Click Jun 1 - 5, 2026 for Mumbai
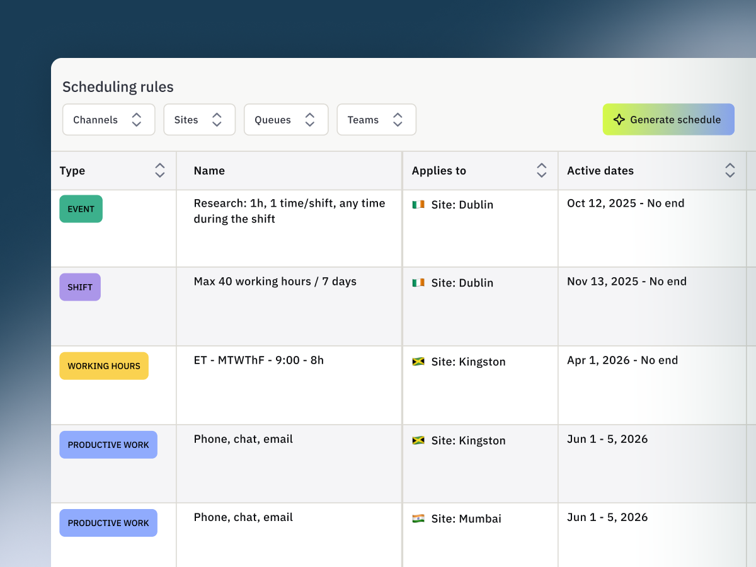 tap(607, 517)
